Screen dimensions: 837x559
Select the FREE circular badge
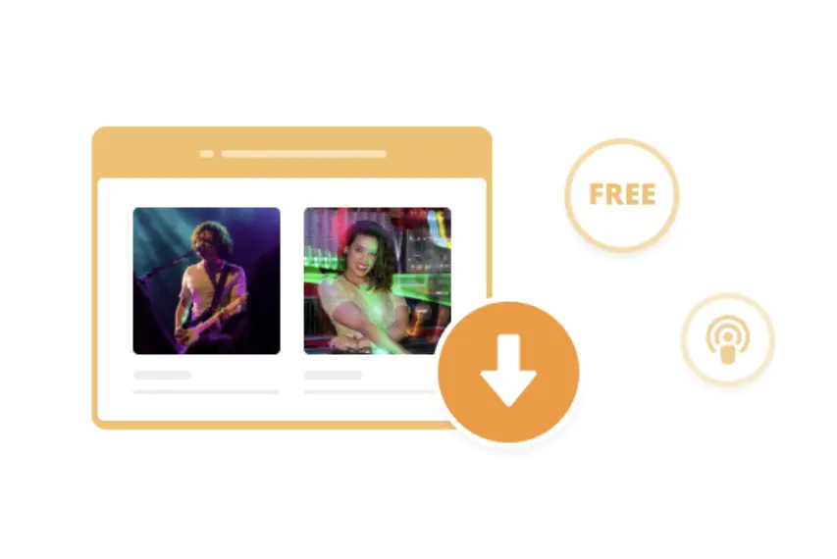point(622,195)
